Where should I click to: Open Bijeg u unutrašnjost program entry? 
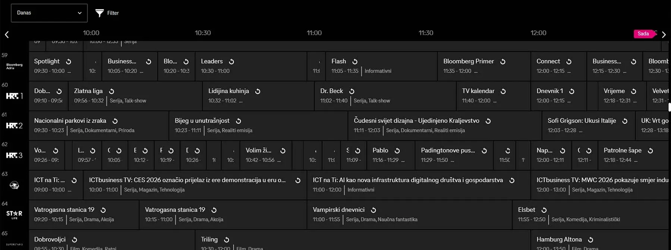pos(258,126)
